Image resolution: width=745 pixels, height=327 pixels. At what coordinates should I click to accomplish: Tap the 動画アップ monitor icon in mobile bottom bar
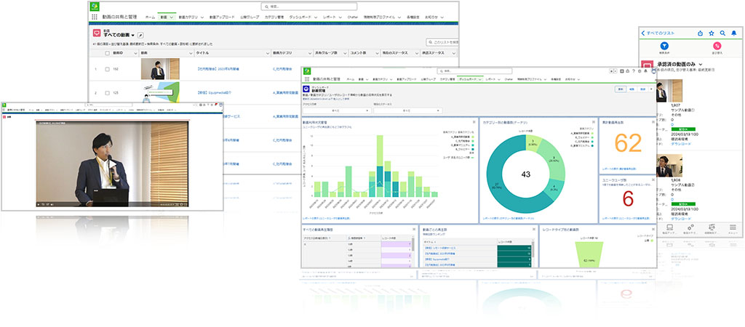pos(669,227)
